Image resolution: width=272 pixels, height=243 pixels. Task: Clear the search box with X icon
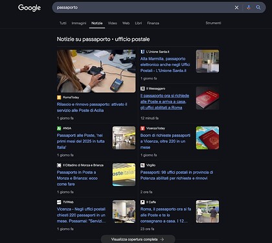click(236, 8)
